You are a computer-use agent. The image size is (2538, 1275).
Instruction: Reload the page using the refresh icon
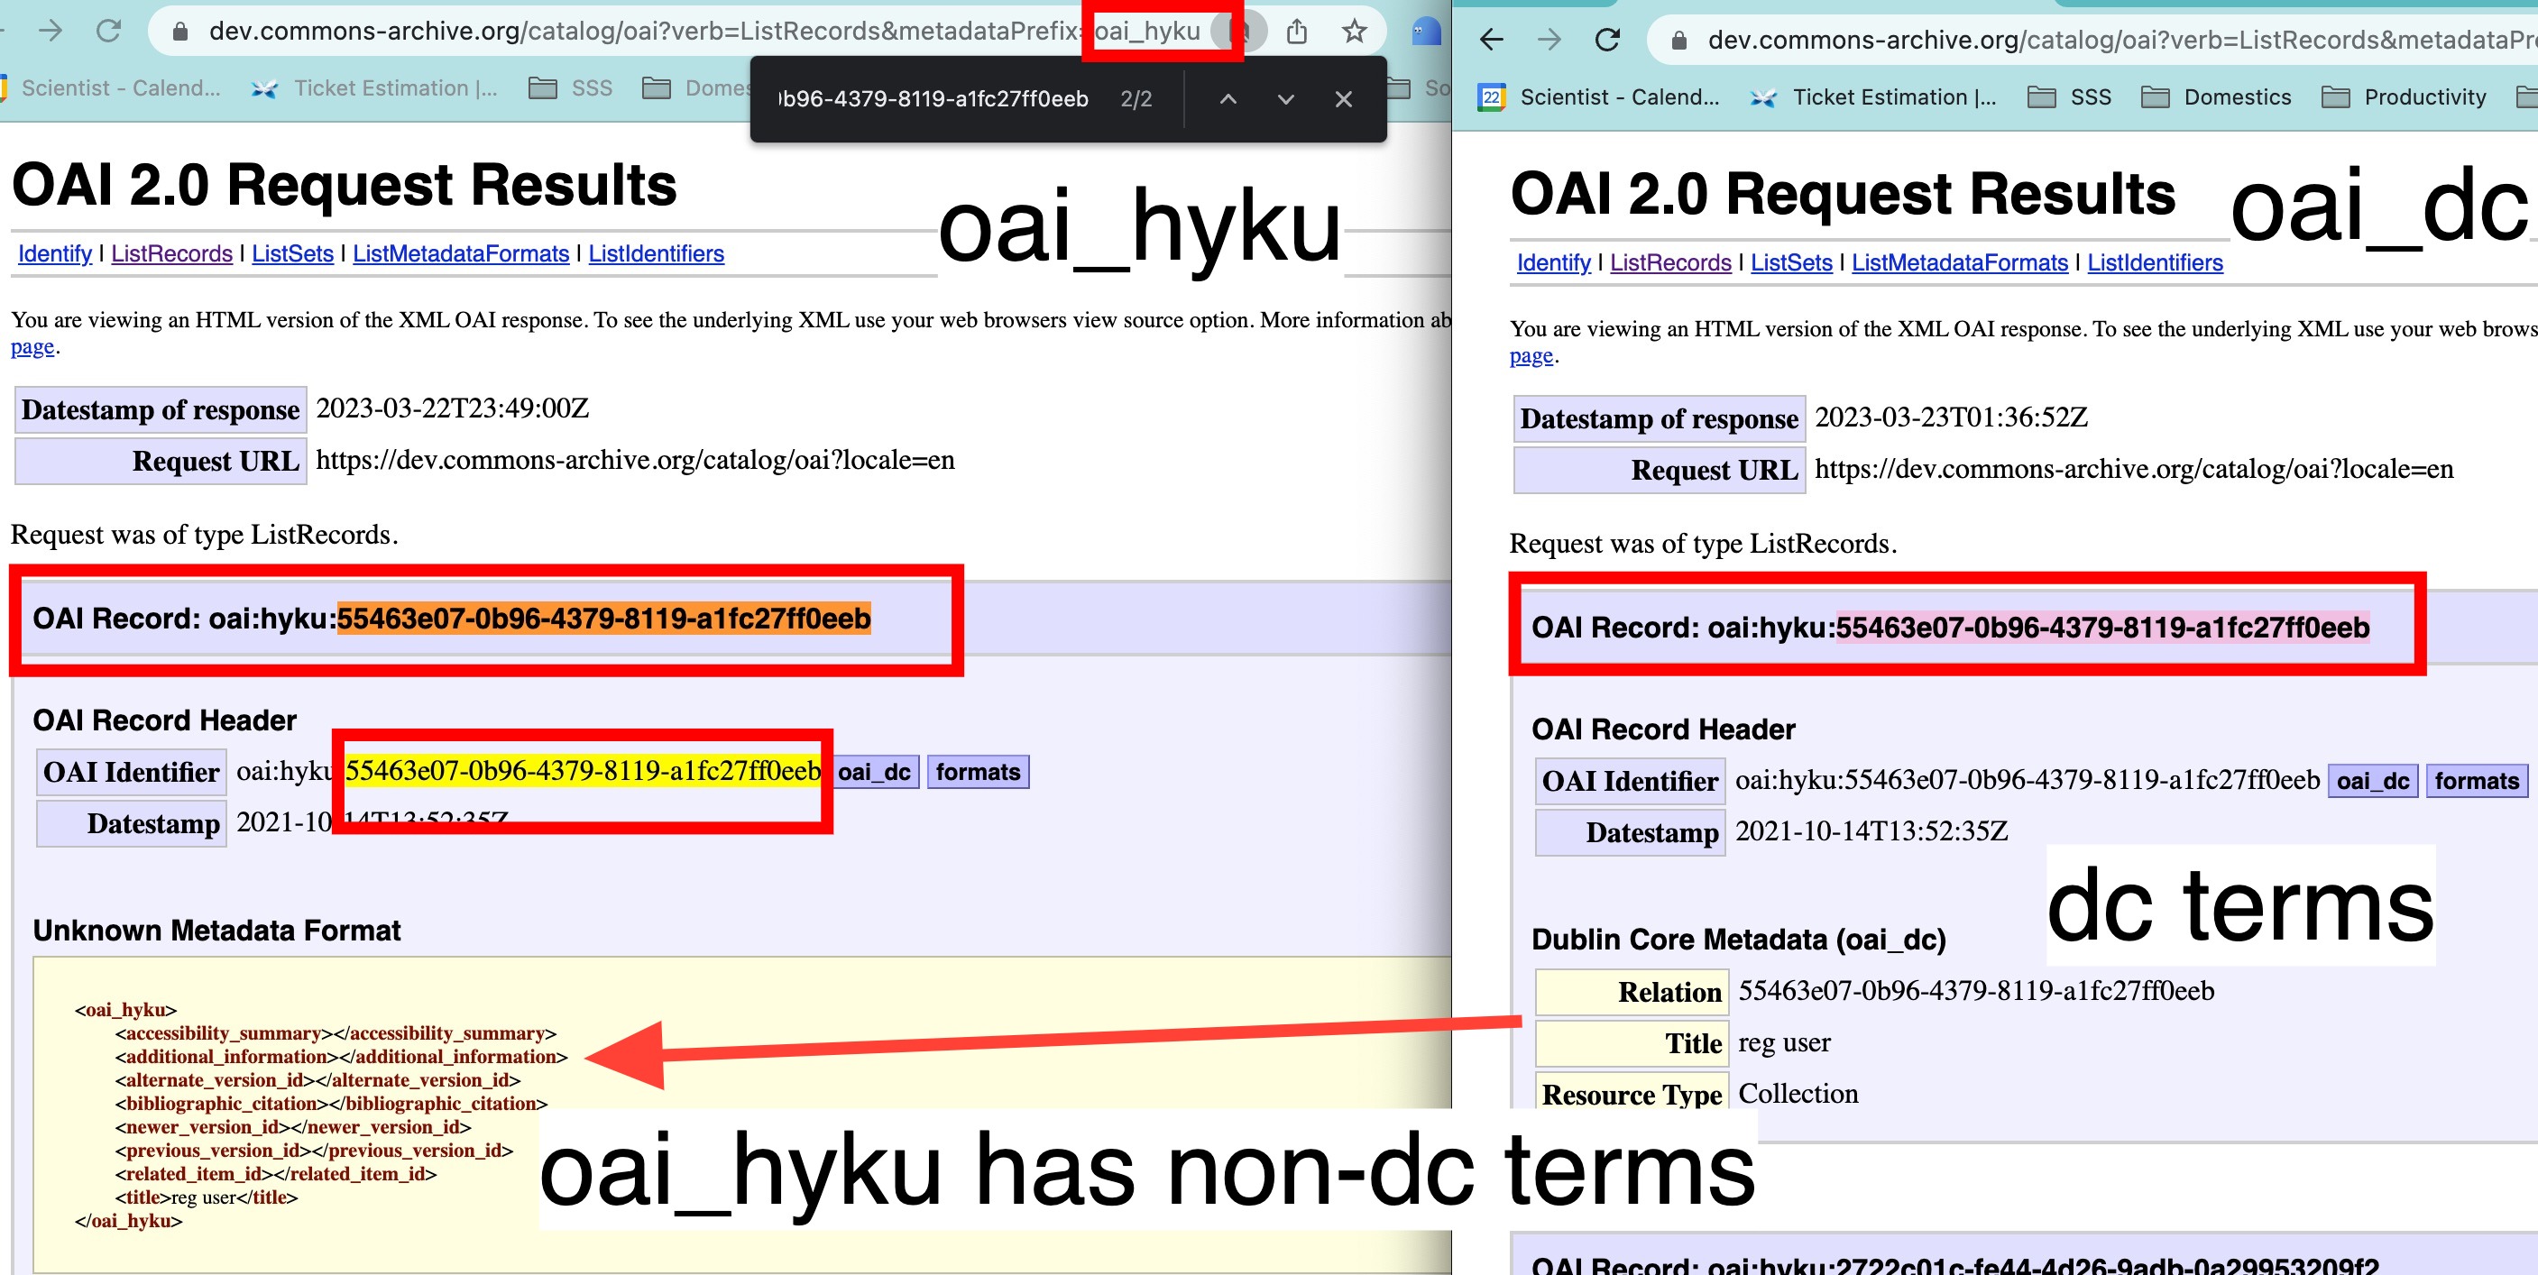(x=108, y=30)
